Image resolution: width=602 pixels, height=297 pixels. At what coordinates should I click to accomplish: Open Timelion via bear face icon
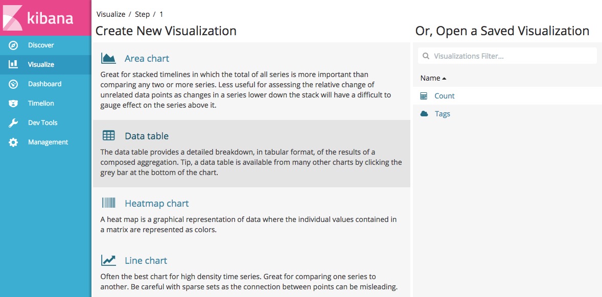(13, 104)
